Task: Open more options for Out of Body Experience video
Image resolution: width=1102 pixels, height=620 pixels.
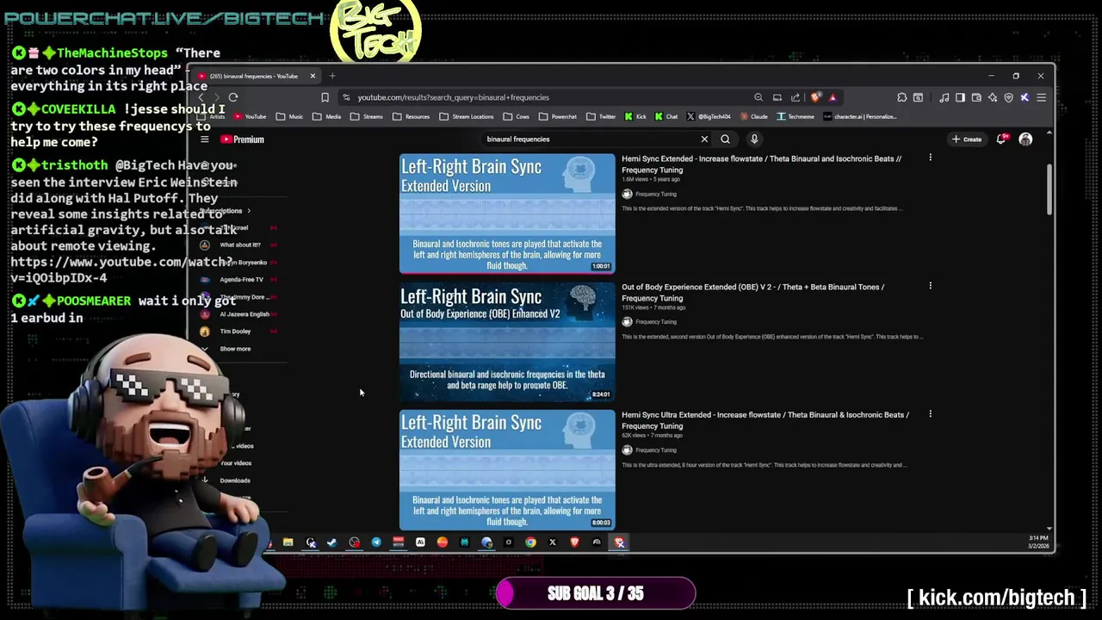Action: coord(930,286)
